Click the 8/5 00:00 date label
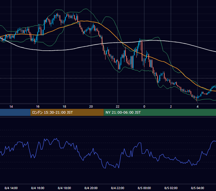Viewport: 216px width, 191px height. (x=144, y=188)
